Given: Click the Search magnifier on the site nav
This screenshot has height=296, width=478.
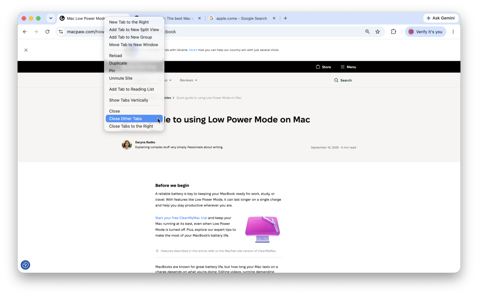Looking at the screenshot, I should [336, 80].
